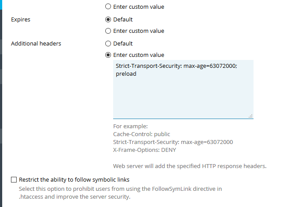
Task: Choose Enter custom value for Additional headers
Action: pos(108,55)
